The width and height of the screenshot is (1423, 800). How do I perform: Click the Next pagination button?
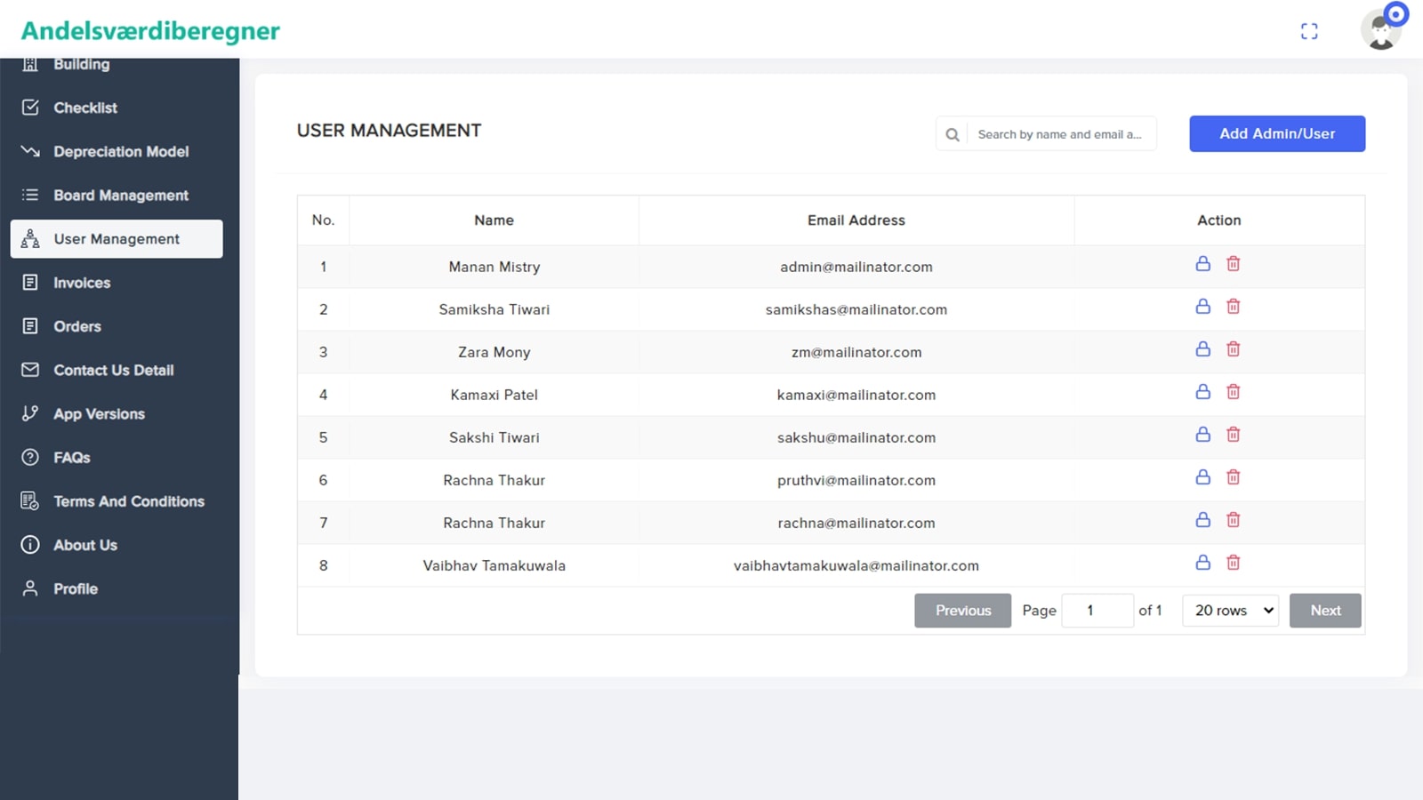click(1324, 611)
